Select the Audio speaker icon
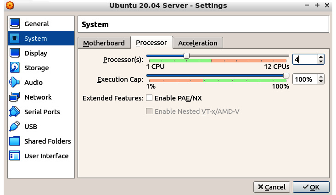The width and height of the screenshot is (336, 195). pos(15,82)
